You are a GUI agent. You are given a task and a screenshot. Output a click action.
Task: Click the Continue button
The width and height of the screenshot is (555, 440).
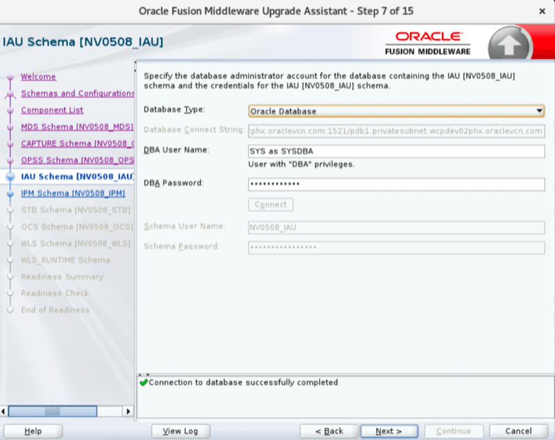454,431
